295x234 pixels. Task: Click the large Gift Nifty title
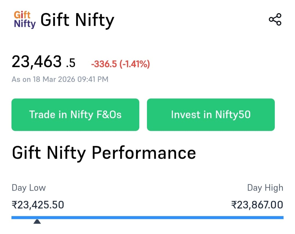click(77, 20)
